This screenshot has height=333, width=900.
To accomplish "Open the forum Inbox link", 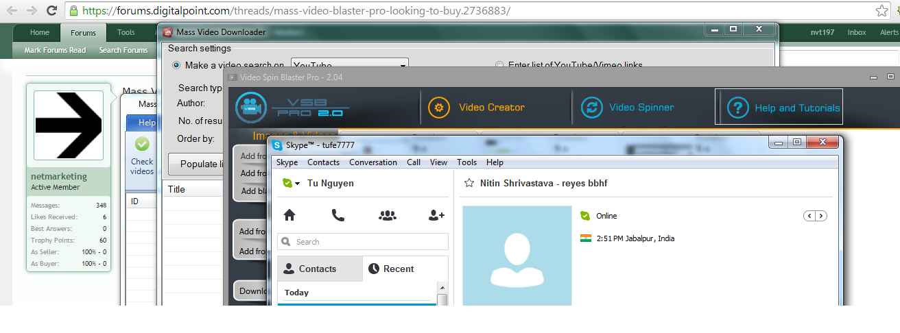I will coord(857,32).
